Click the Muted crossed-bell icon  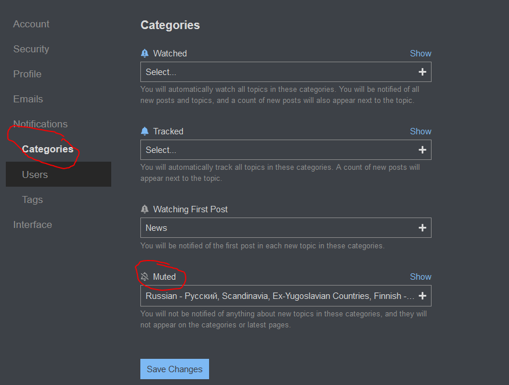[x=145, y=277]
